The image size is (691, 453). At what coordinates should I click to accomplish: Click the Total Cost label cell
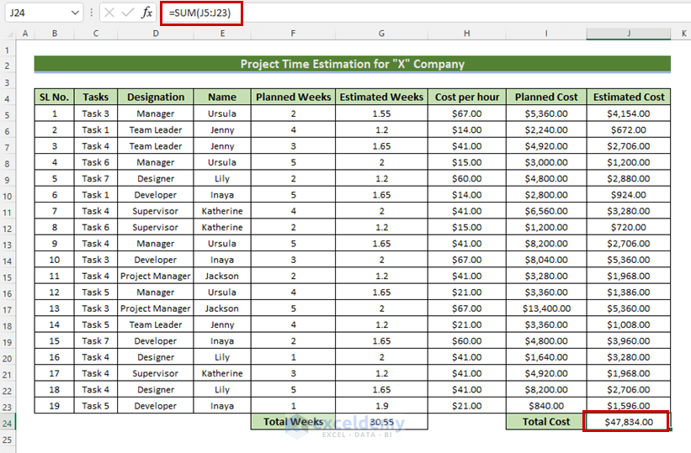coord(545,422)
